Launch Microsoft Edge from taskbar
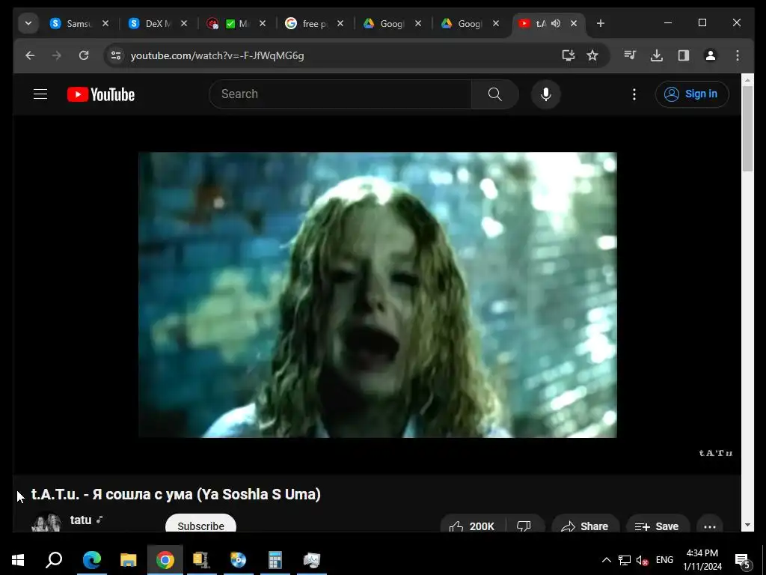766x575 pixels. pyautogui.click(x=92, y=560)
